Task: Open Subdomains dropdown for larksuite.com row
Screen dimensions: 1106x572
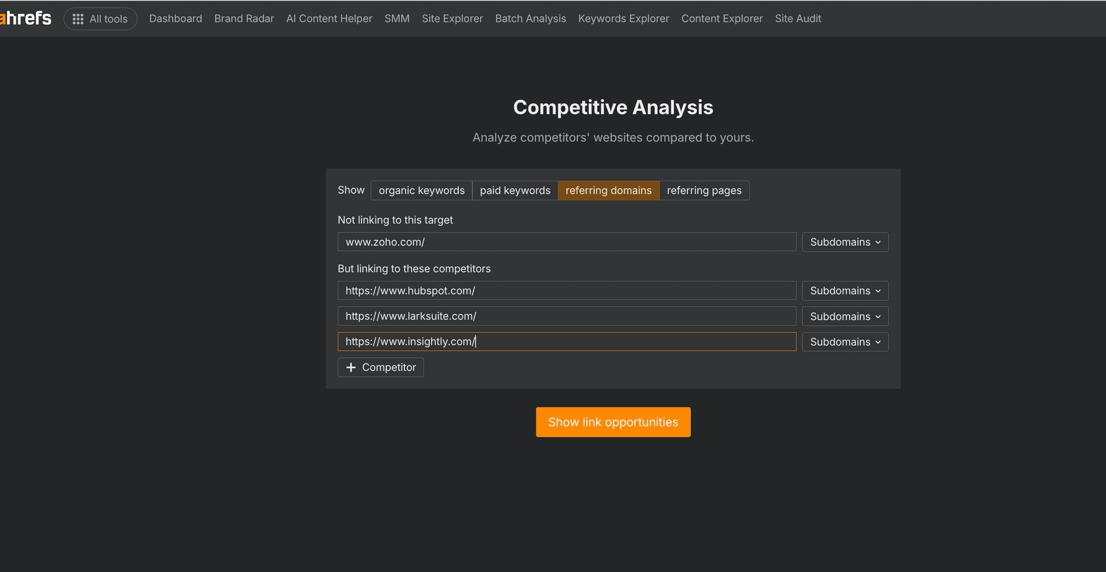Action: [845, 317]
